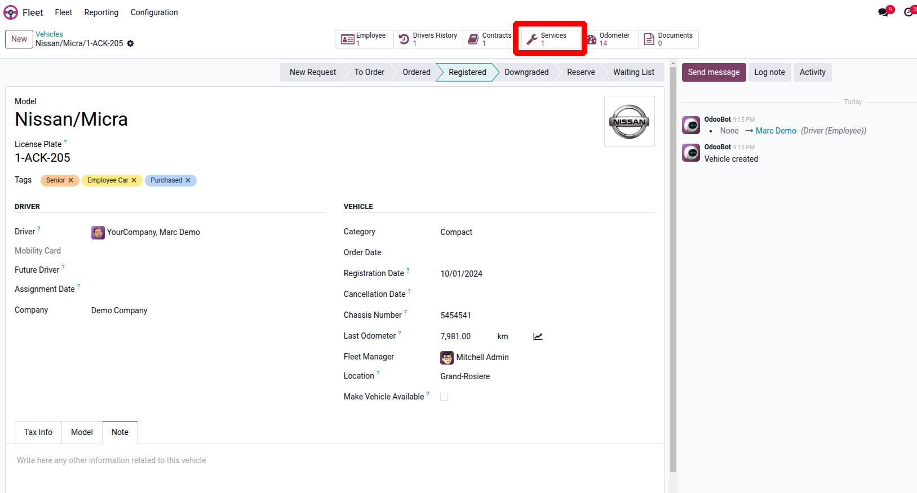Click Send message in chatter
This screenshot has width=917, height=493.
click(714, 72)
